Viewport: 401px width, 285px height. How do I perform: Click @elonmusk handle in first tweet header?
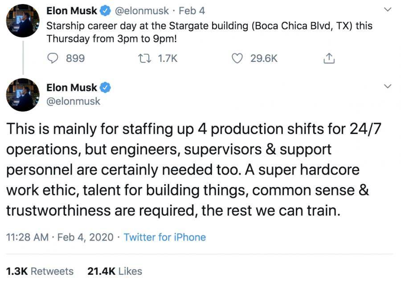pos(142,11)
